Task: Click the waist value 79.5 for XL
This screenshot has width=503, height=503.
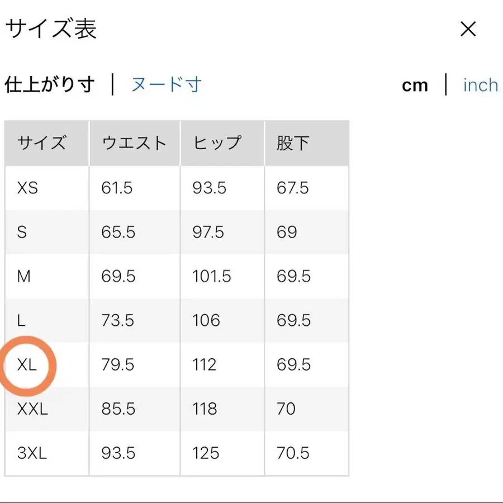Action: 117,364
